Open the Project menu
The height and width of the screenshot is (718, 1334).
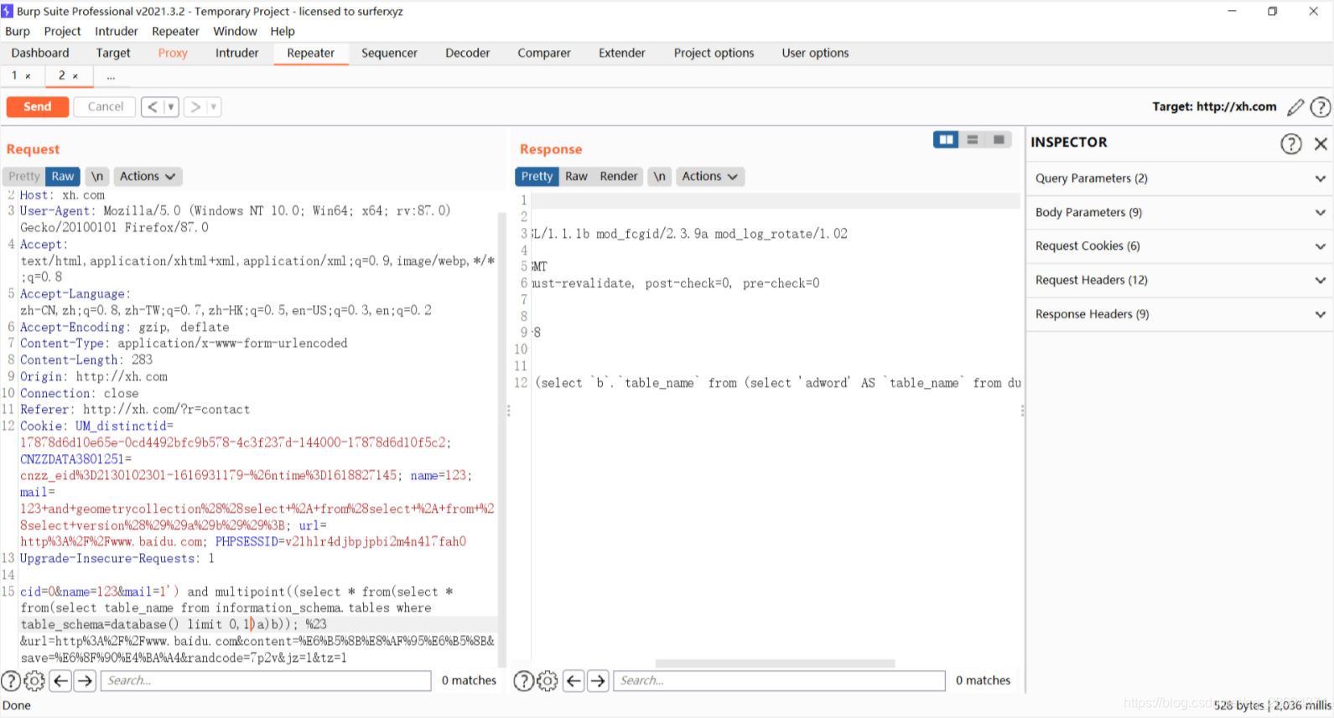(63, 31)
